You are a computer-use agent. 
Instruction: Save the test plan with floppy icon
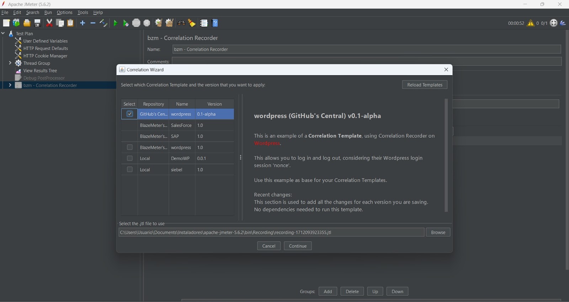[37, 23]
